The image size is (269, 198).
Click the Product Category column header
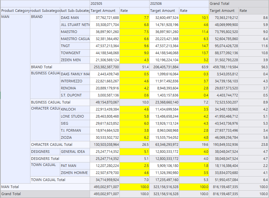click(15, 11)
